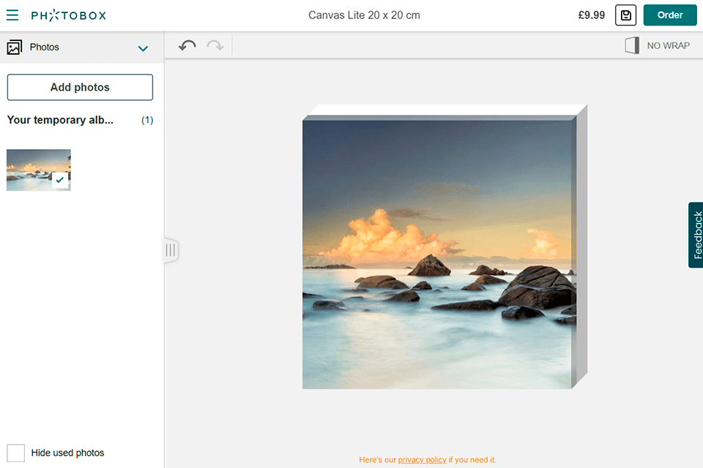Redo the last undone action
Viewport: 703px width, 468px height.
point(215,45)
